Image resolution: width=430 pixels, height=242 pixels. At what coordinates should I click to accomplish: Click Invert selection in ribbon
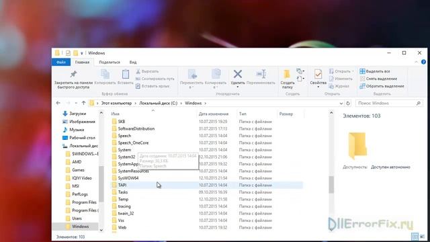click(382, 86)
